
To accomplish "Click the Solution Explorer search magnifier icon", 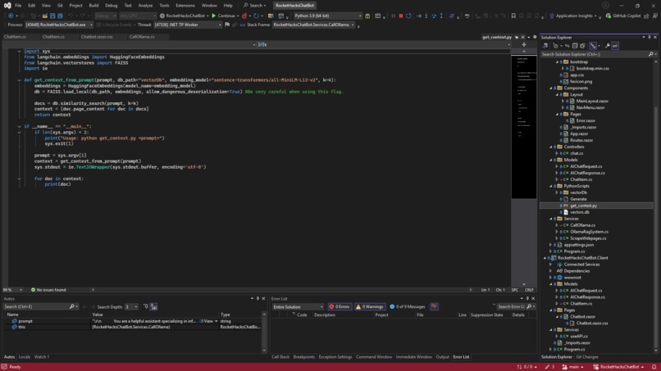I will point(651,54).
